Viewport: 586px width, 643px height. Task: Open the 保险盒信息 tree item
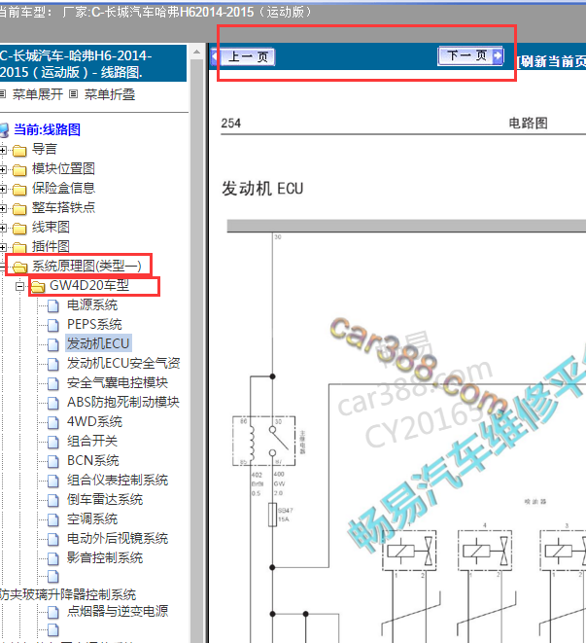point(63,188)
